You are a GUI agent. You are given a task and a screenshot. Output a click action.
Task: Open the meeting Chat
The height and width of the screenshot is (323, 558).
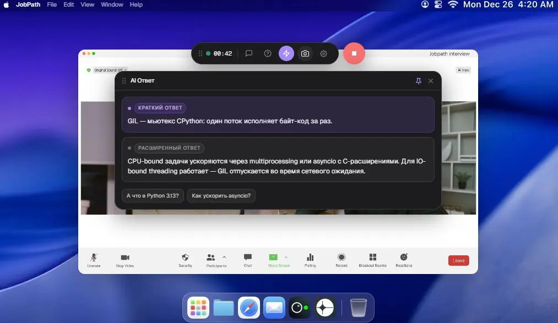(248, 260)
